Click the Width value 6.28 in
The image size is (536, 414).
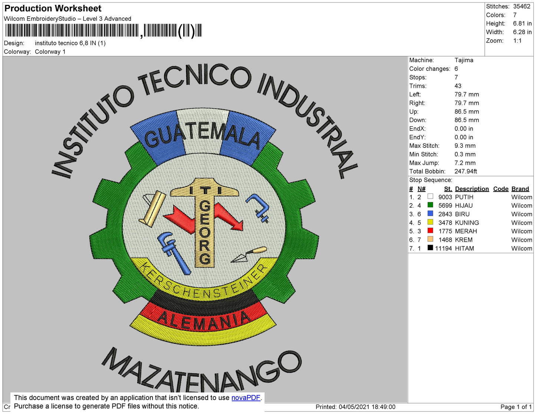522,32
